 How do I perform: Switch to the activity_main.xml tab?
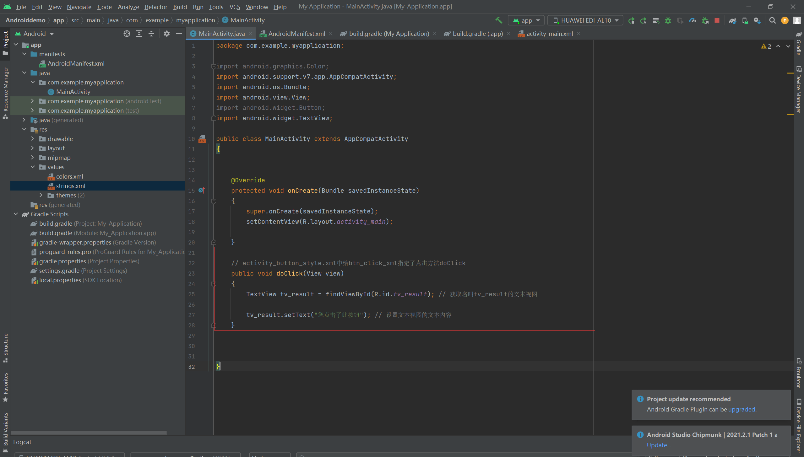[x=549, y=34]
